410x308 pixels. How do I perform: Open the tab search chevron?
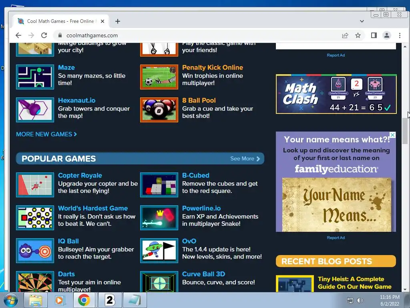(362, 21)
